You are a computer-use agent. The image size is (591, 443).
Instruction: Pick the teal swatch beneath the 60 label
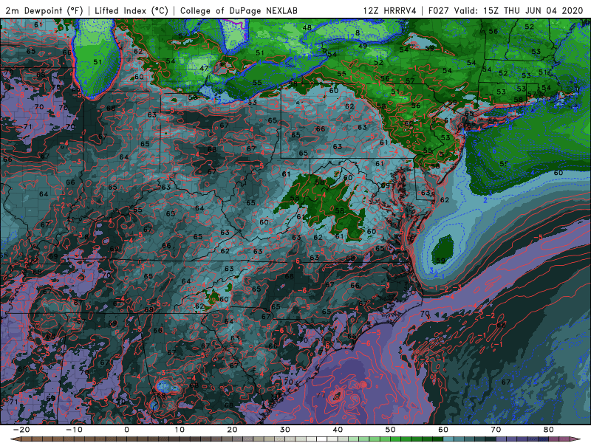448,439
